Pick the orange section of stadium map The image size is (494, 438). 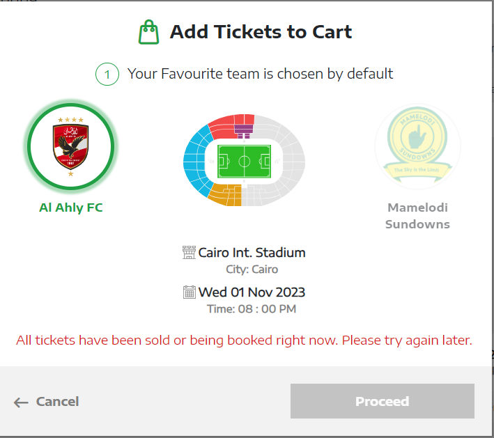tap(223, 193)
